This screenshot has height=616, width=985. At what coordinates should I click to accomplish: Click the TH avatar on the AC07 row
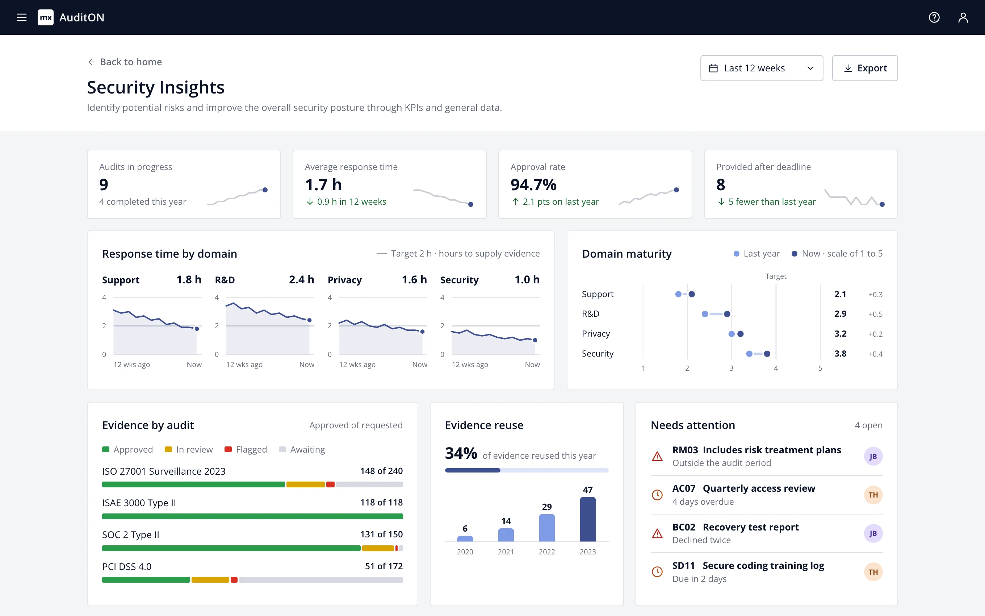pos(873,495)
